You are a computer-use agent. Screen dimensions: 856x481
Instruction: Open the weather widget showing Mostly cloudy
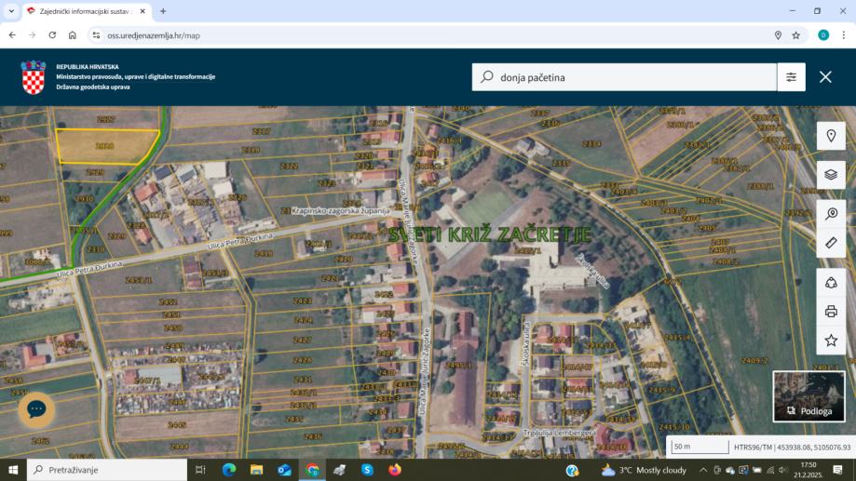coord(643,470)
